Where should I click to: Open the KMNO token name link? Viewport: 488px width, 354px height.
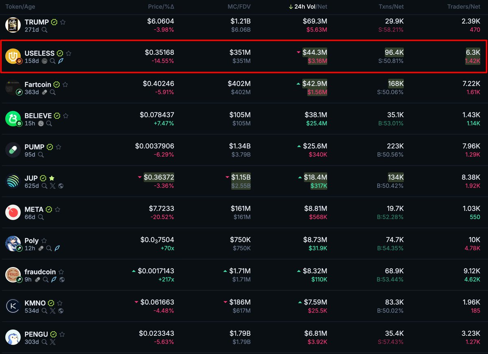pos(35,303)
